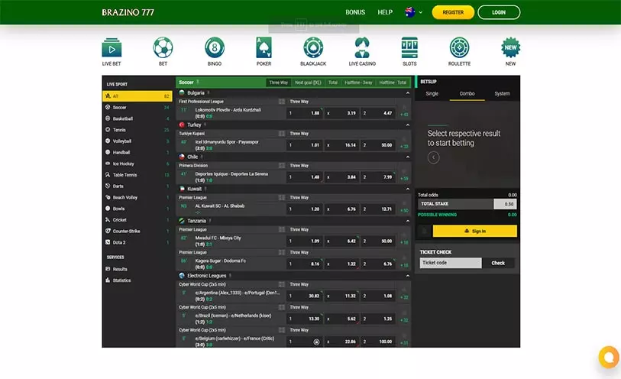Collapse the Electronic Leagues section
The width and height of the screenshot is (621, 379).
[408, 276]
